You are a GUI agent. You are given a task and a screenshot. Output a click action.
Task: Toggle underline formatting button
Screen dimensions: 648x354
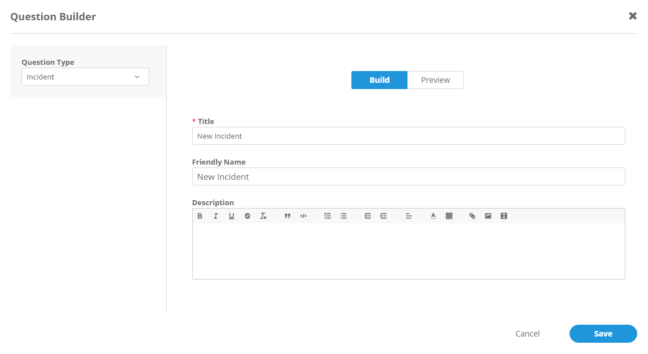pyautogui.click(x=232, y=216)
